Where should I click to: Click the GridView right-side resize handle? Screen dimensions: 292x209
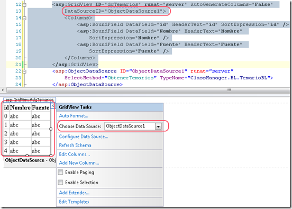tap(51, 129)
